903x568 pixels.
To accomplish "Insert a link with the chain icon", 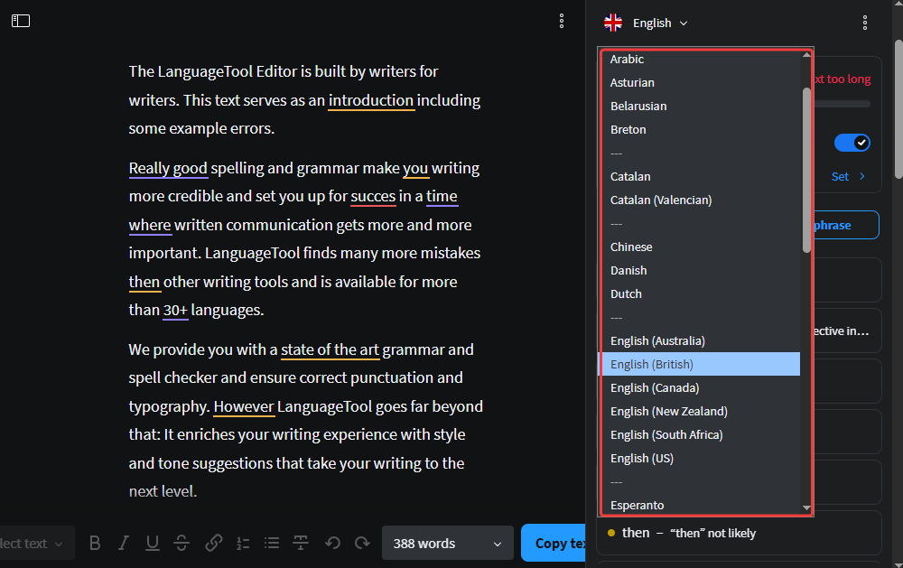I will pyautogui.click(x=214, y=543).
